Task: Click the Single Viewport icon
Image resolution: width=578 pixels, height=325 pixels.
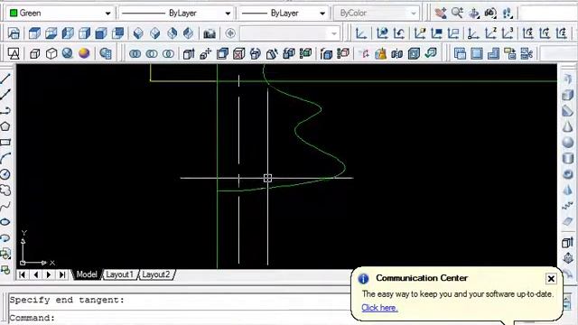Action: [476, 54]
